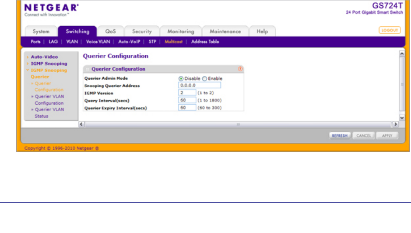Click the Snooping Querier Address field
The width and height of the screenshot is (411, 233).
click(199, 85)
